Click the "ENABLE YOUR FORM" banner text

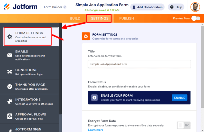coord(117,95)
